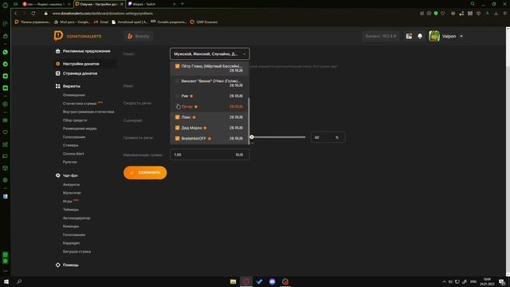
Task: Click the orange Сохранить button
Action: point(145,173)
